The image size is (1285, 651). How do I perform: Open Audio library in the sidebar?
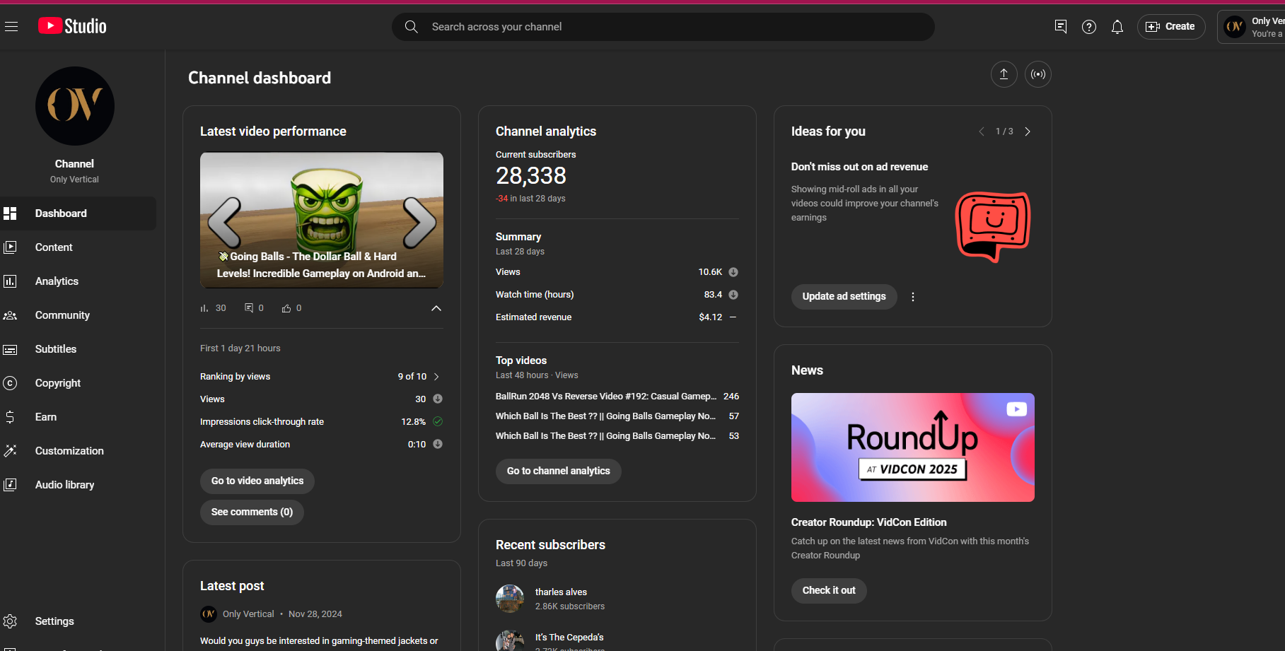pyautogui.click(x=78, y=485)
